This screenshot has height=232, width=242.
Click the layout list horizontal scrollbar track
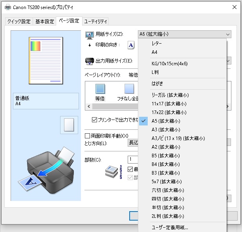pyautogui.click(x=115, y=107)
